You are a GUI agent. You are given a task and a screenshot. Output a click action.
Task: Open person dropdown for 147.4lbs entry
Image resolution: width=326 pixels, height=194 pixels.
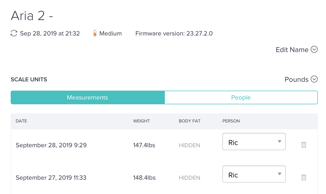[x=254, y=142]
